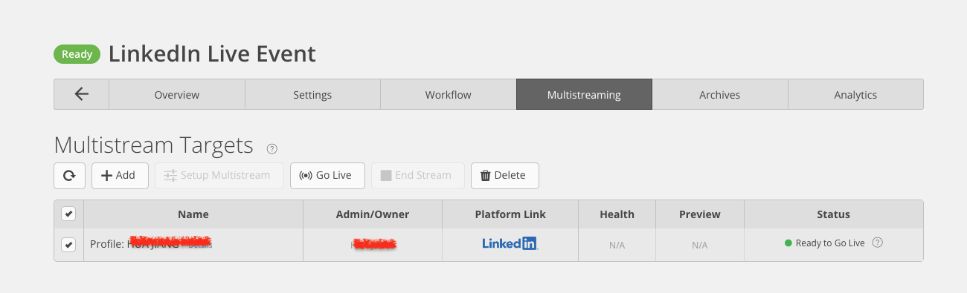Click the green Ready status badge
The width and height of the screenshot is (967, 293).
(x=77, y=54)
